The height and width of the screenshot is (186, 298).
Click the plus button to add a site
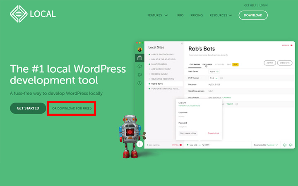click(140, 144)
